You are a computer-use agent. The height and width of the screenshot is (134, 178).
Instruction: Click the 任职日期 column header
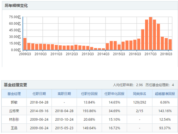coord(39,94)
